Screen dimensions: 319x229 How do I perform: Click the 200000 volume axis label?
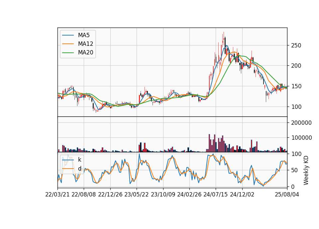pos(301,123)
